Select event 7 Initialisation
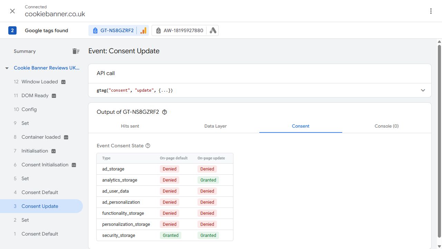Viewport: 442px width, 249px height. pyautogui.click(x=41, y=151)
